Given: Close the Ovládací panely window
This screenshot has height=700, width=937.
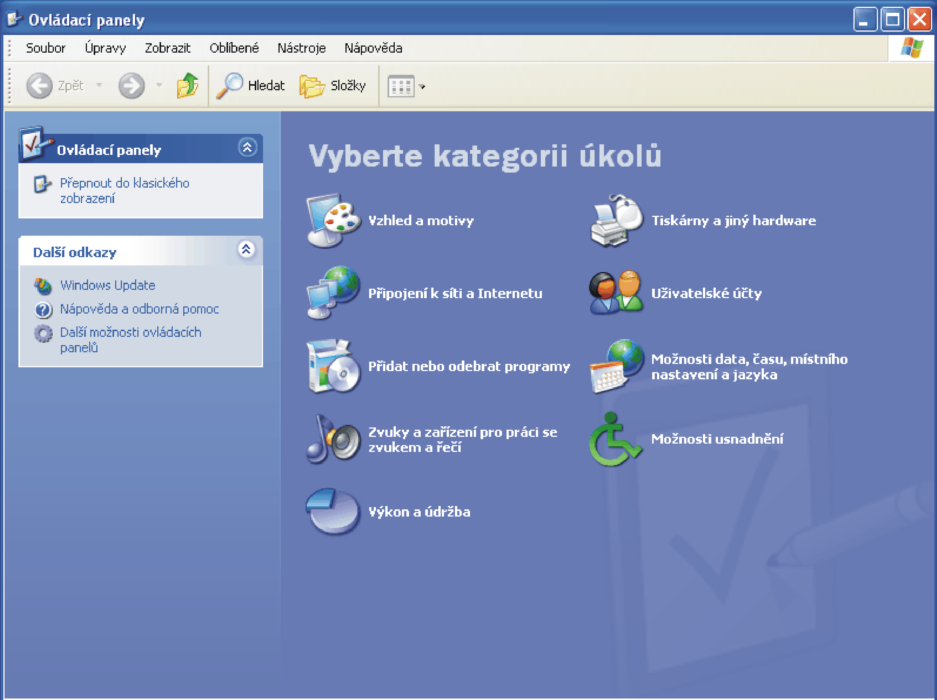Looking at the screenshot, I should [x=919, y=20].
